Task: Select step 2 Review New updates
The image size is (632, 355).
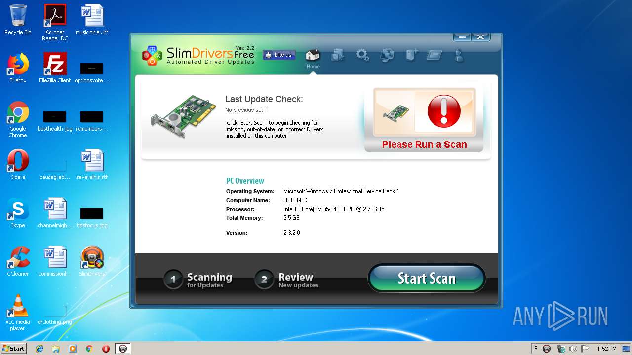Action: click(287, 280)
